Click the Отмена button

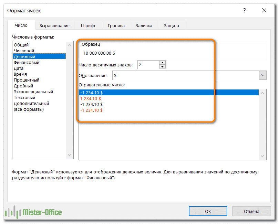click(251, 211)
